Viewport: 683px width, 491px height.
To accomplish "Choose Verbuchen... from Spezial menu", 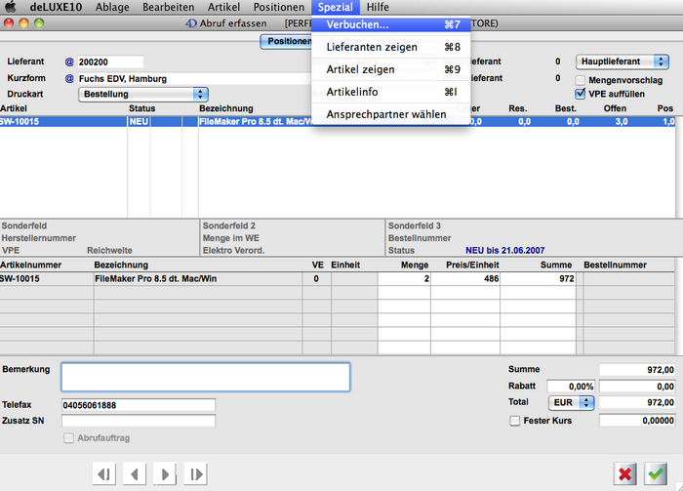I will click(x=357, y=24).
